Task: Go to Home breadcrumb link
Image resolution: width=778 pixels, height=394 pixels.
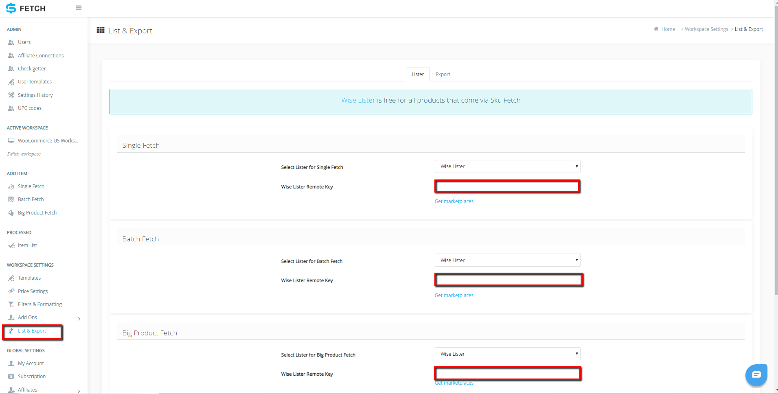Action: coord(668,29)
